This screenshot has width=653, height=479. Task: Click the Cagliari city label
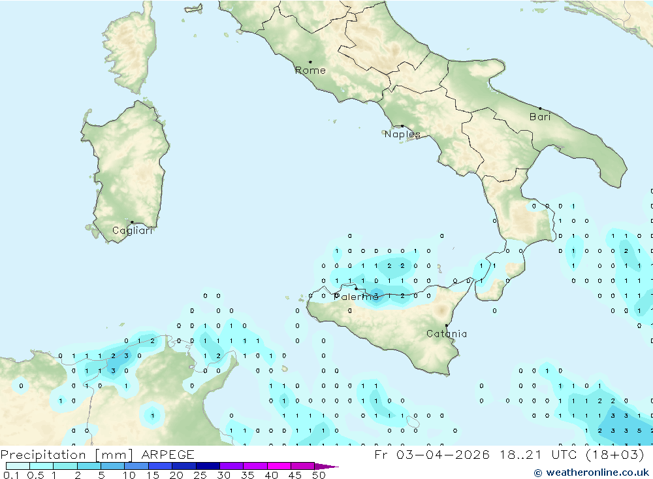click(x=133, y=231)
